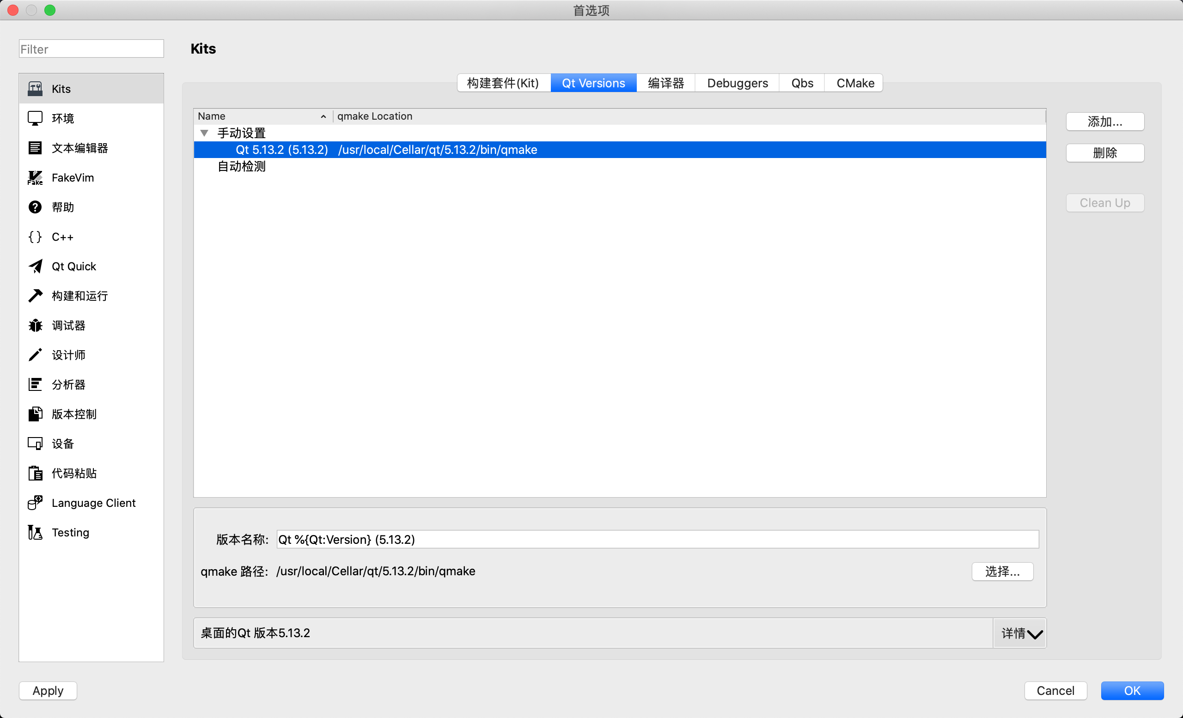Focus the Filter search field
The image size is (1183, 718).
tap(91, 49)
